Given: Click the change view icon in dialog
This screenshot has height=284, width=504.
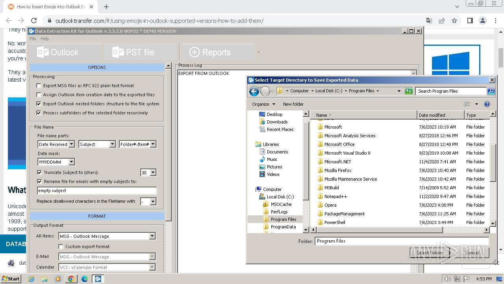Looking at the screenshot, I should pyautogui.click(x=467, y=104).
